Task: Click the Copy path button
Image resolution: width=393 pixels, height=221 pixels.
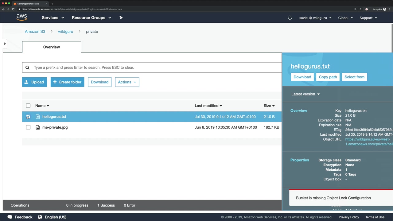Action: click(x=328, y=77)
